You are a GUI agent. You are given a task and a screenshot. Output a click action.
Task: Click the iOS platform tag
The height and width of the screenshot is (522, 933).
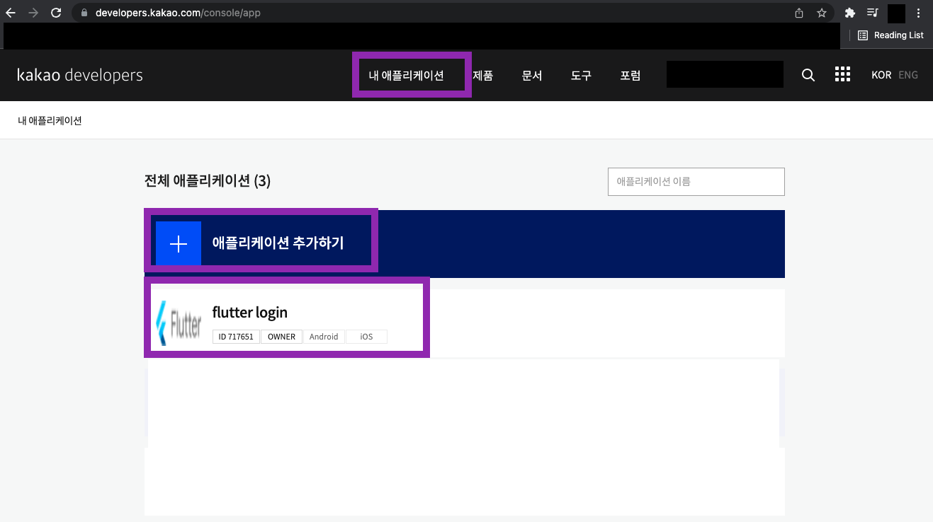point(366,337)
